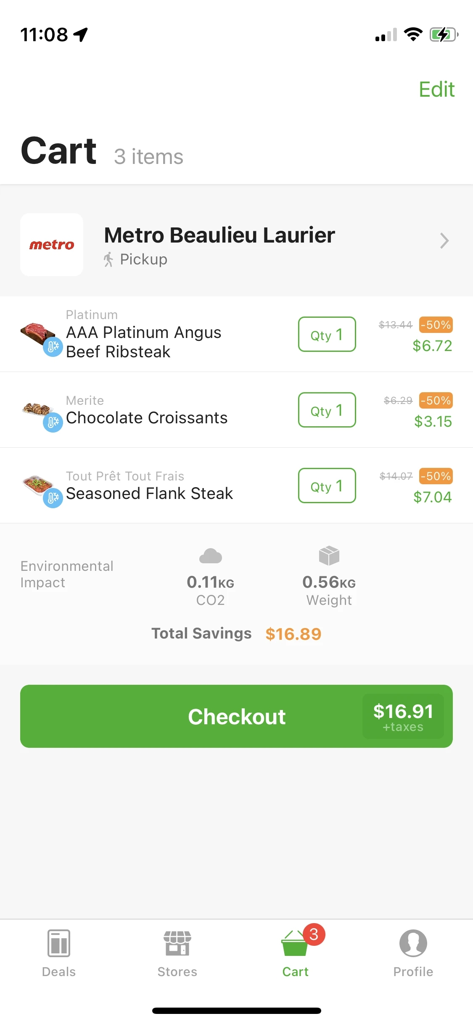Viewport: 473px width, 1024px height.
Task: Select the Cart basket tab
Action: coord(295,953)
